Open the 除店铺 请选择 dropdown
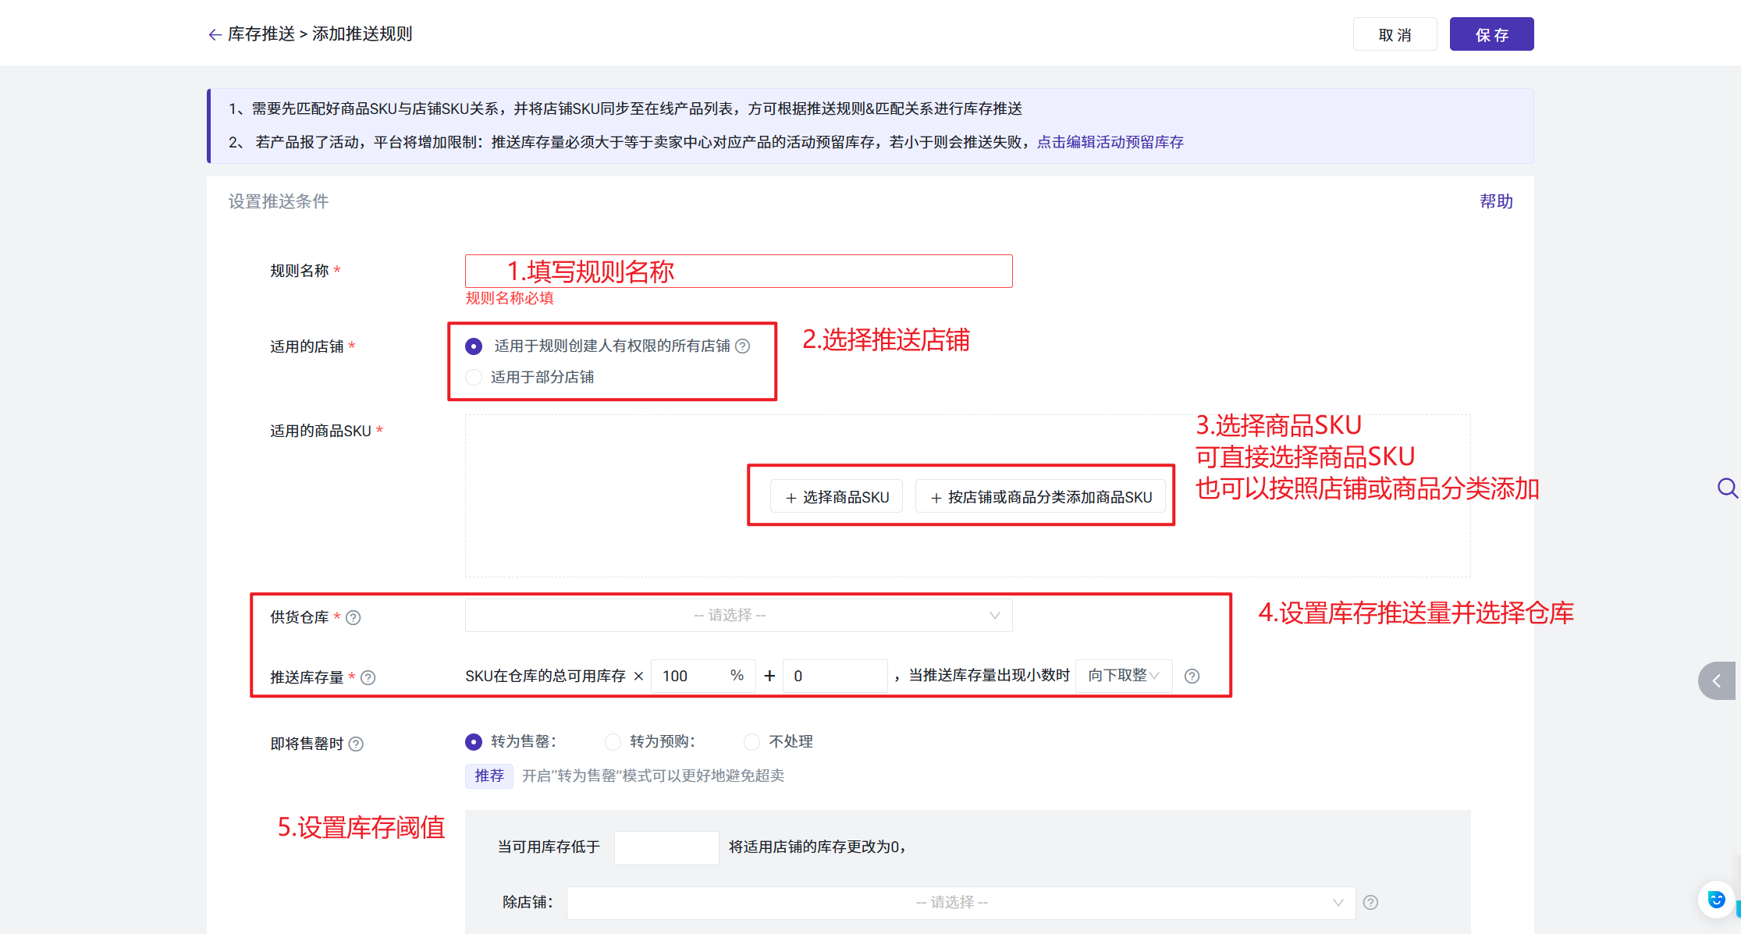The width and height of the screenshot is (1741, 934). pyautogui.click(x=961, y=903)
